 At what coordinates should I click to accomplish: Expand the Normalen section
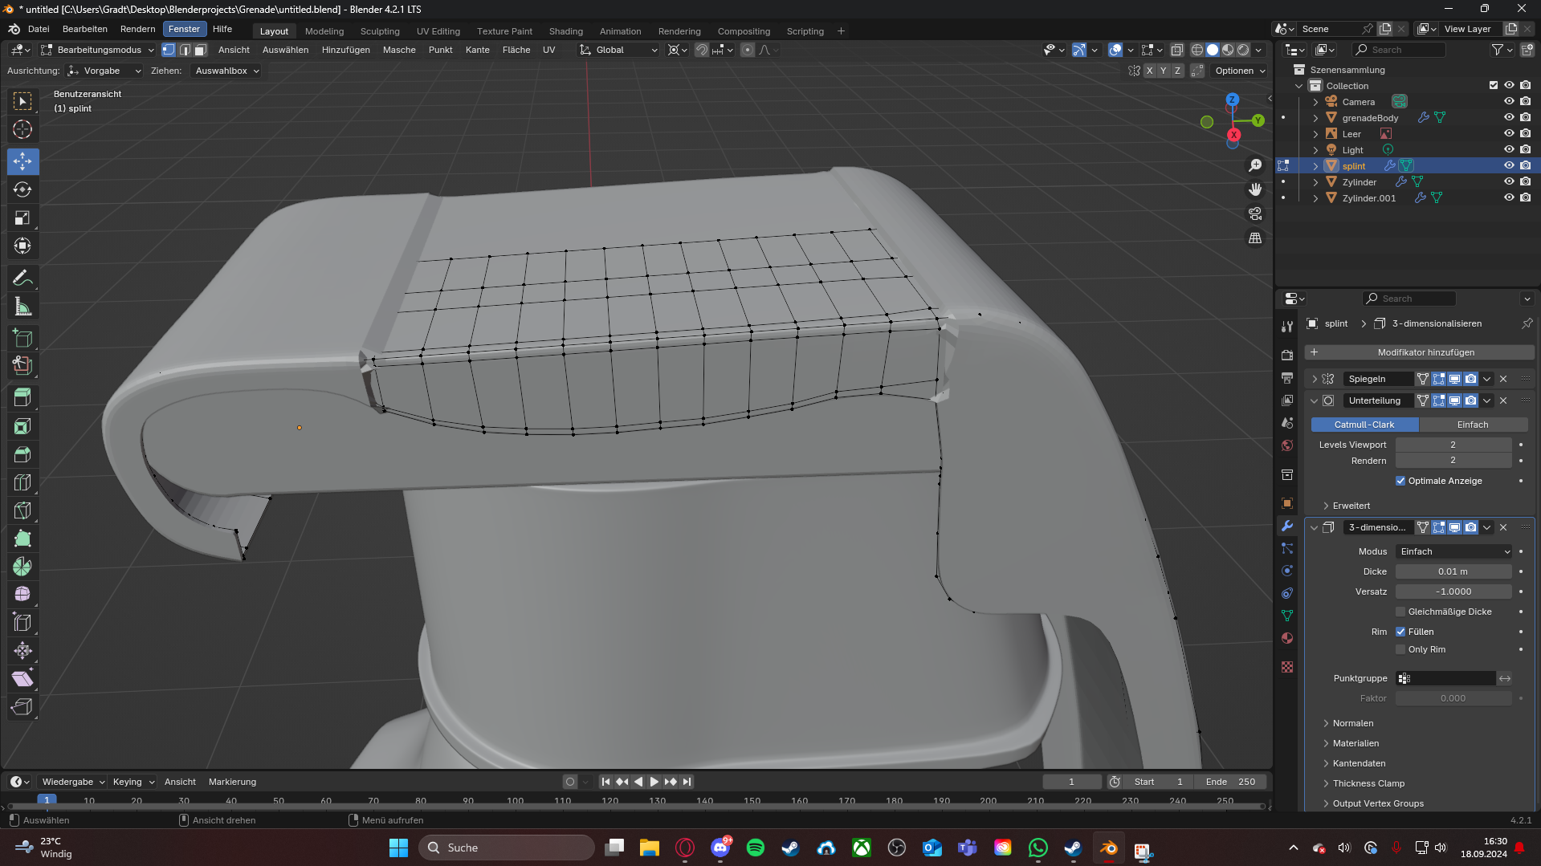tap(1352, 723)
